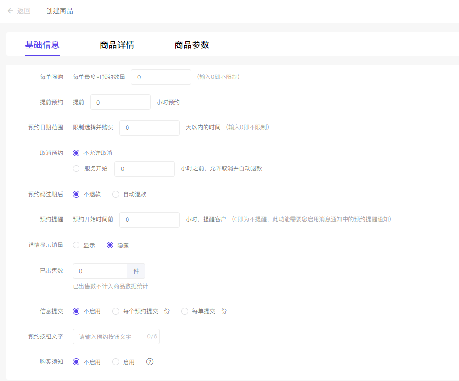Click the help icon beside 购买须知

click(x=150, y=362)
